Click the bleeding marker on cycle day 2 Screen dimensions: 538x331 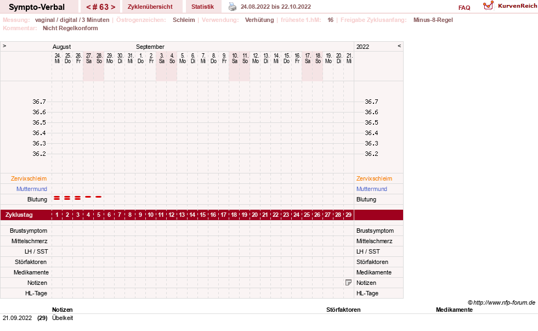[x=67, y=198]
